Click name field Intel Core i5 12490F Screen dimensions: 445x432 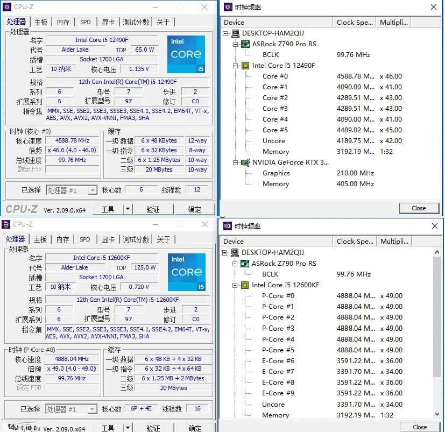102,40
